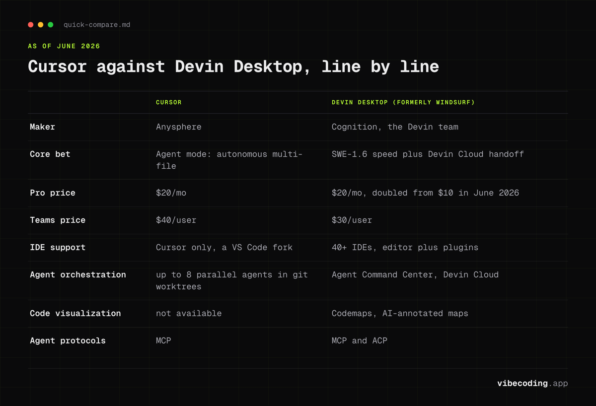Select the quick-compare.md file name

click(x=97, y=25)
